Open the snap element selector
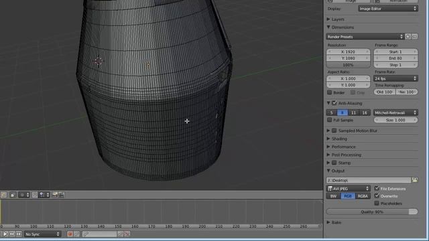429x241 pixels. [x=44, y=195]
